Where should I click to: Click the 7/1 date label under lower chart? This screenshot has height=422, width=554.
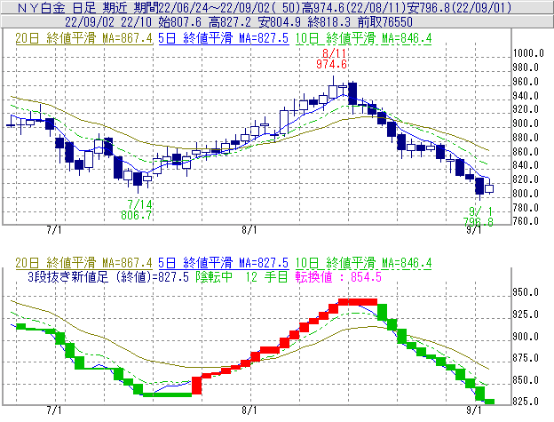[54, 410]
